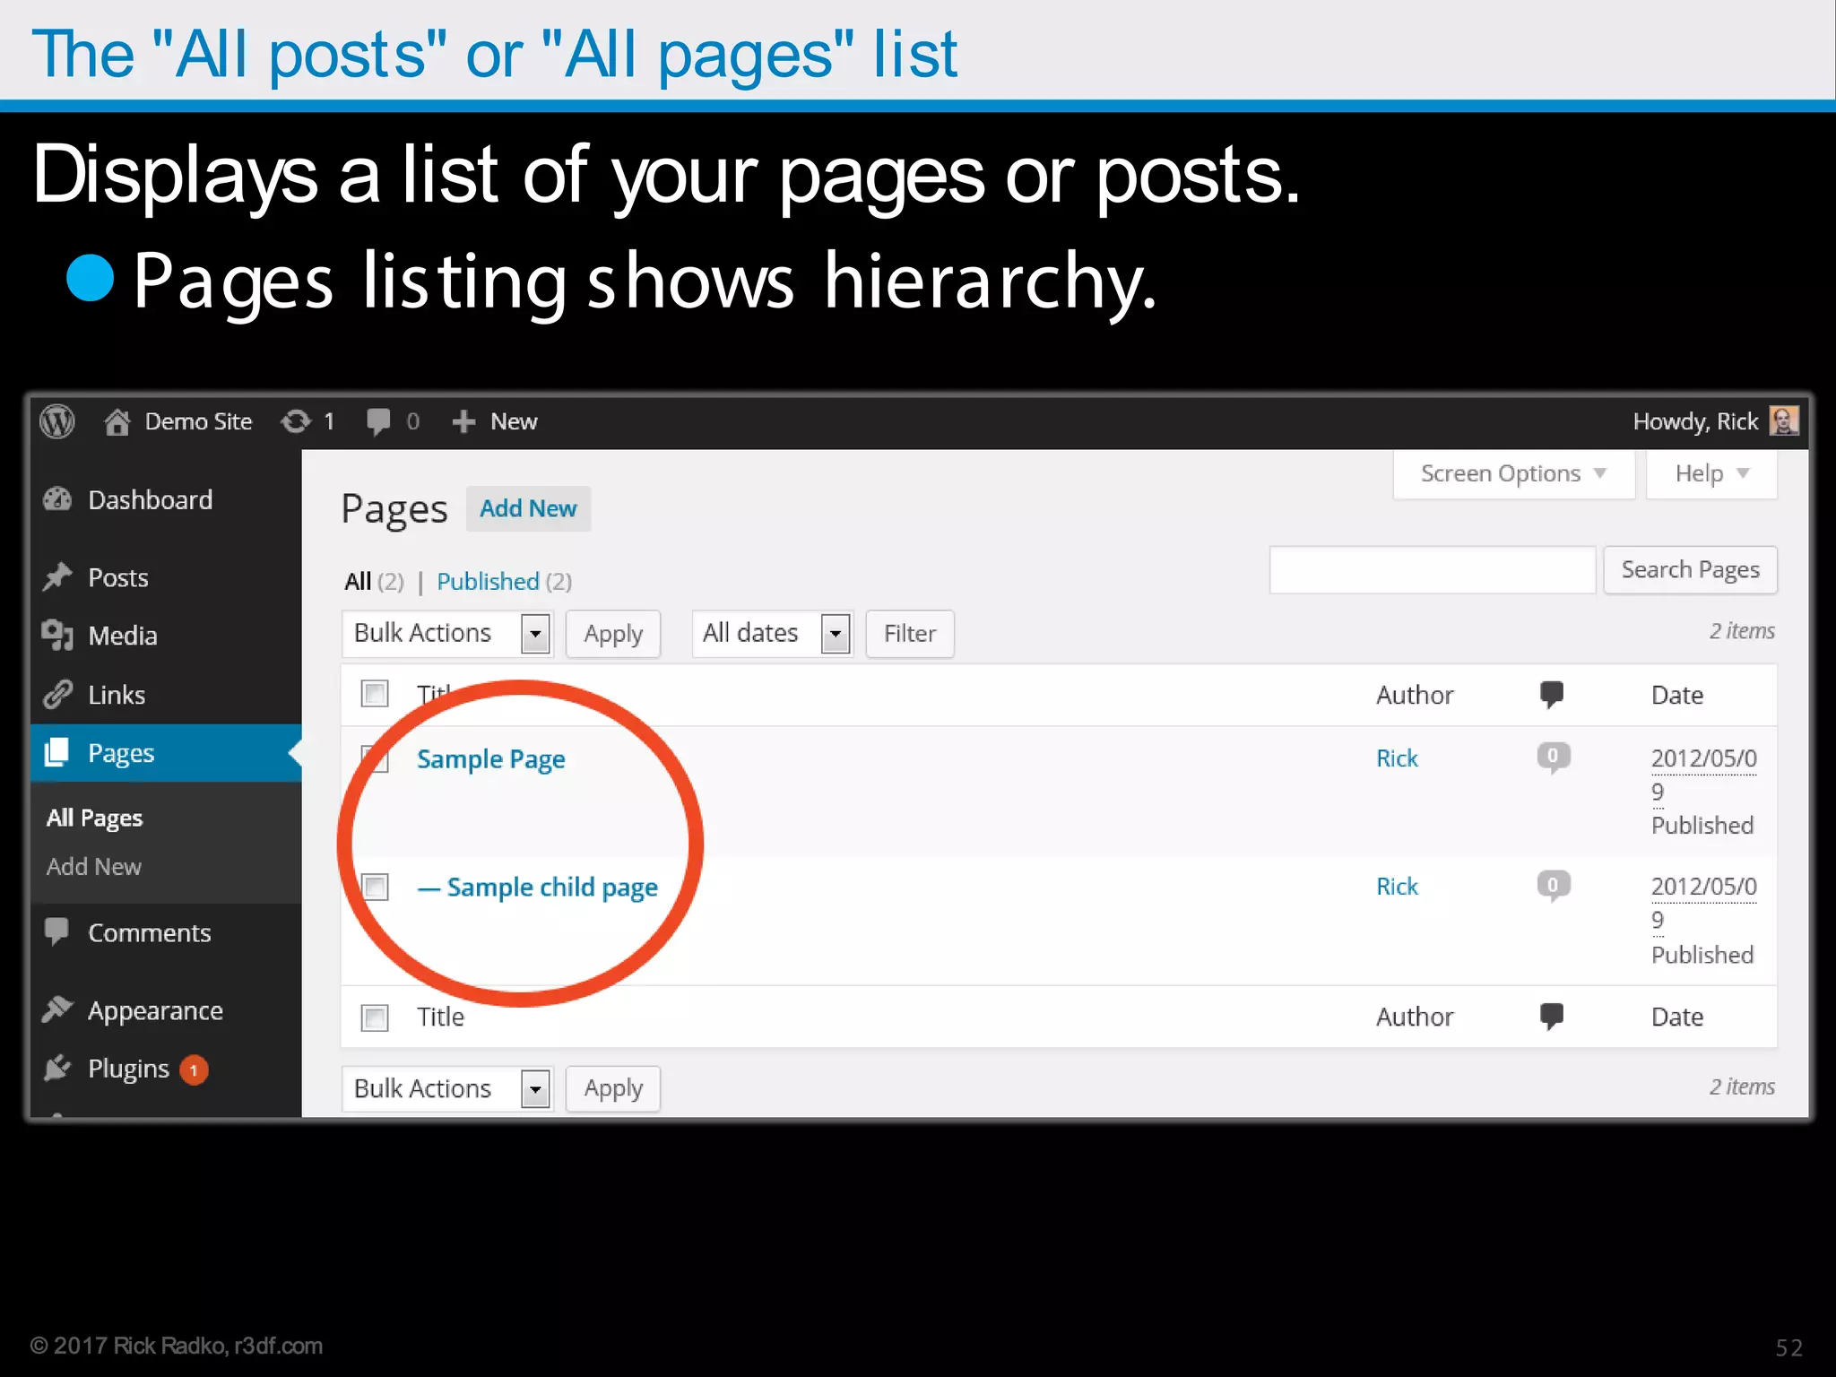Click the Plugins update badge

(194, 1070)
